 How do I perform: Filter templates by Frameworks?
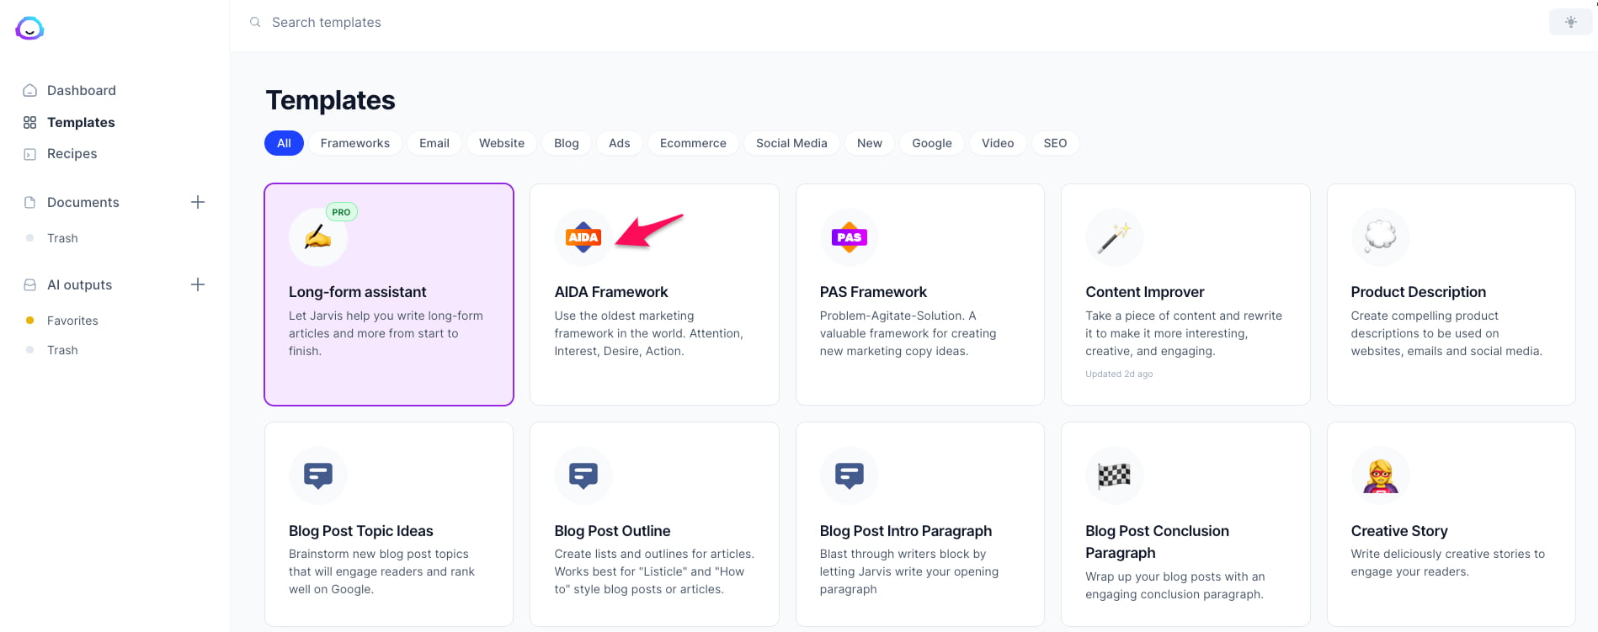(355, 143)
